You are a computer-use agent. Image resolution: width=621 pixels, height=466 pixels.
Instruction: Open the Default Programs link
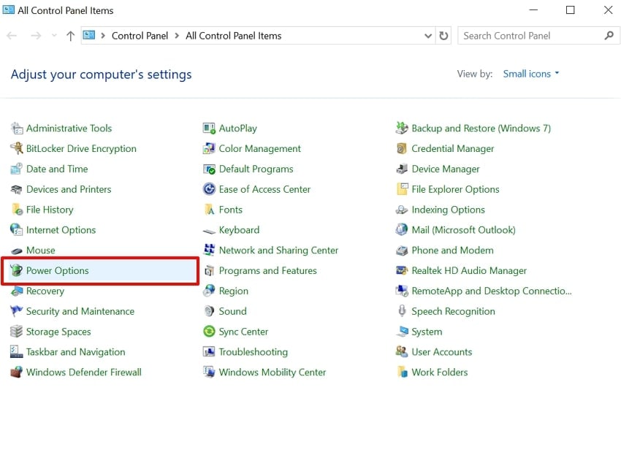pos(256,169)
